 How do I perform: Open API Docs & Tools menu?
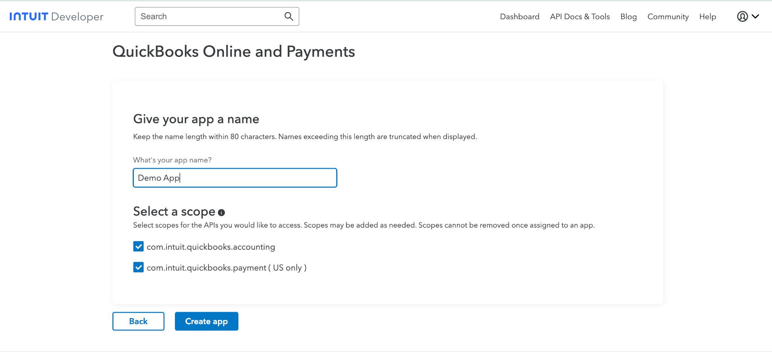click(x=580, y=17)
